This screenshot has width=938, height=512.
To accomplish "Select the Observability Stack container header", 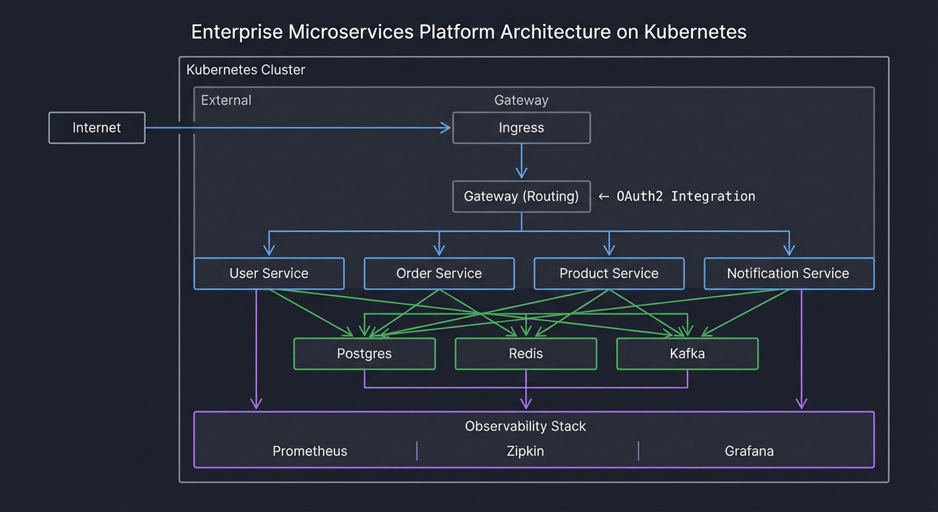I will pyautogui.click(x=526, y=426).
